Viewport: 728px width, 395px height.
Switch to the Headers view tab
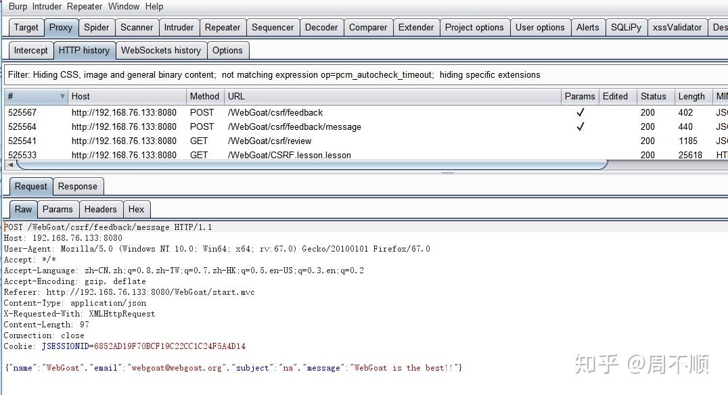point(100,210)
